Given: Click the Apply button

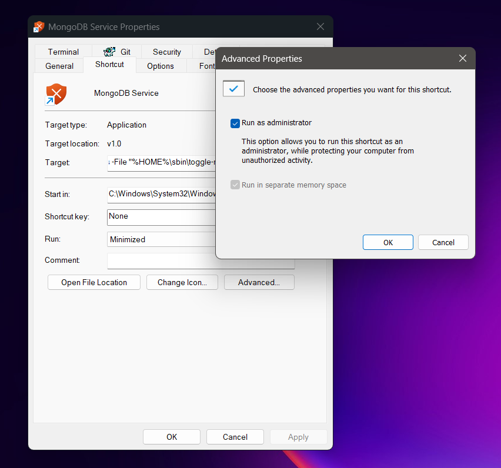Looking at the screenshot, I should coord(299,437).
